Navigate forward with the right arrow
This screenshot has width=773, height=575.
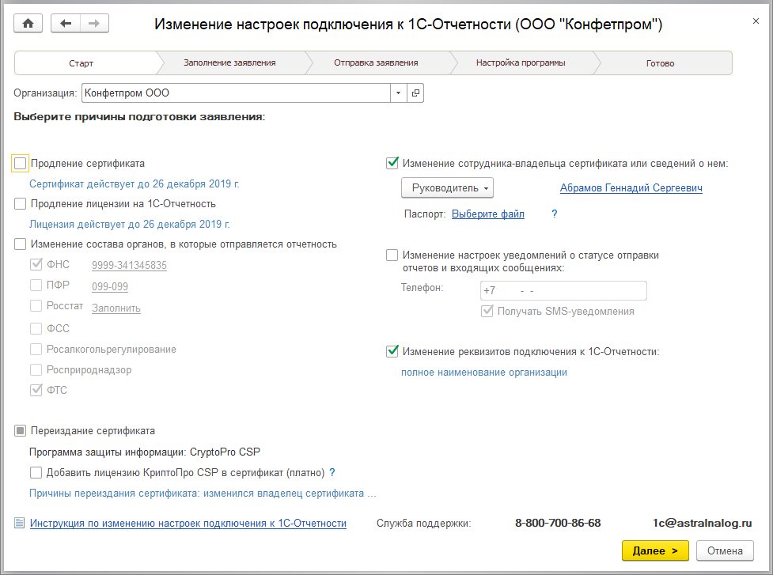pos(94,23)
